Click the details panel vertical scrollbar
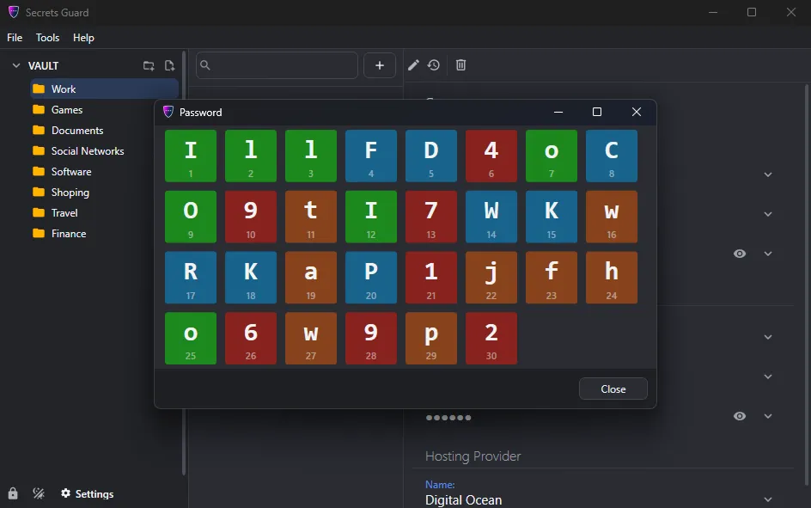Viewport: 811px width, 508px height. pos(807,285)
